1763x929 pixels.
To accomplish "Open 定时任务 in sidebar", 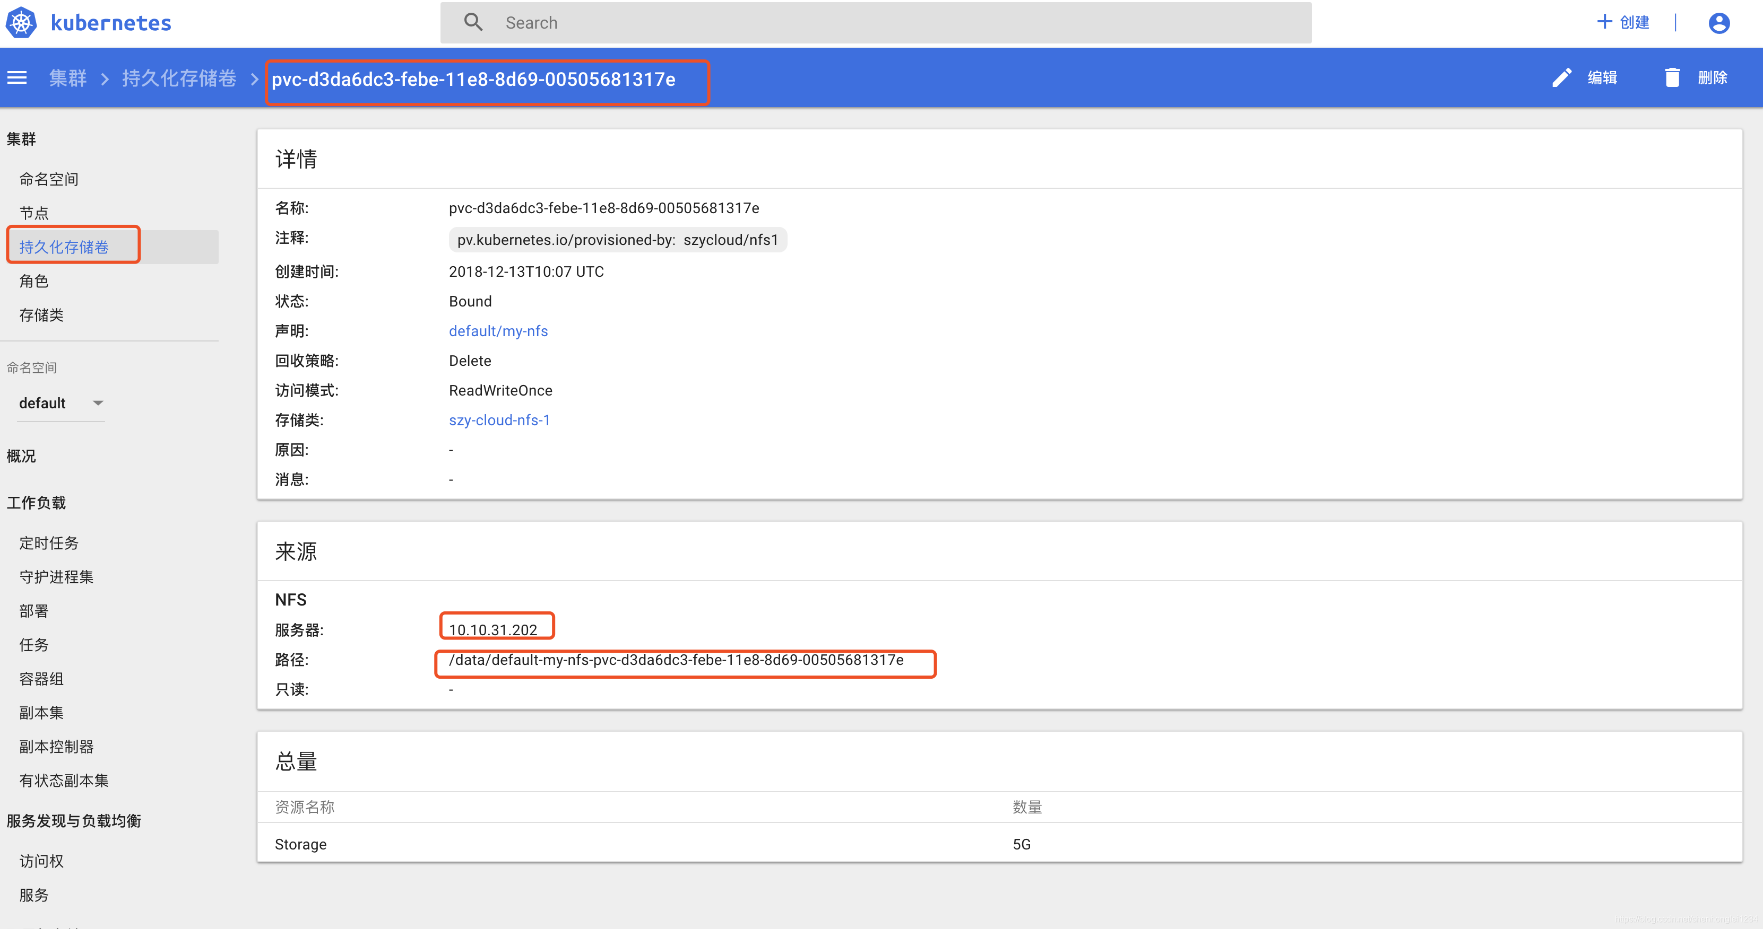I will [49, 543].
